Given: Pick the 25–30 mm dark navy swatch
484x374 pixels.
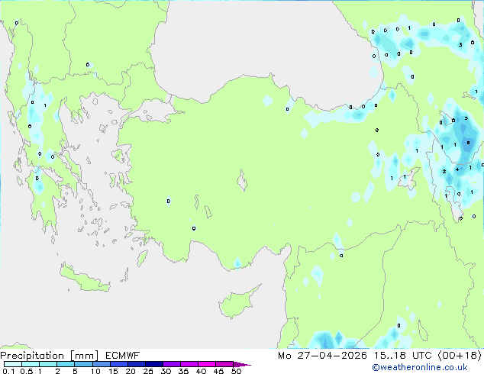Looking at the screenshot, I should point(154,364).
